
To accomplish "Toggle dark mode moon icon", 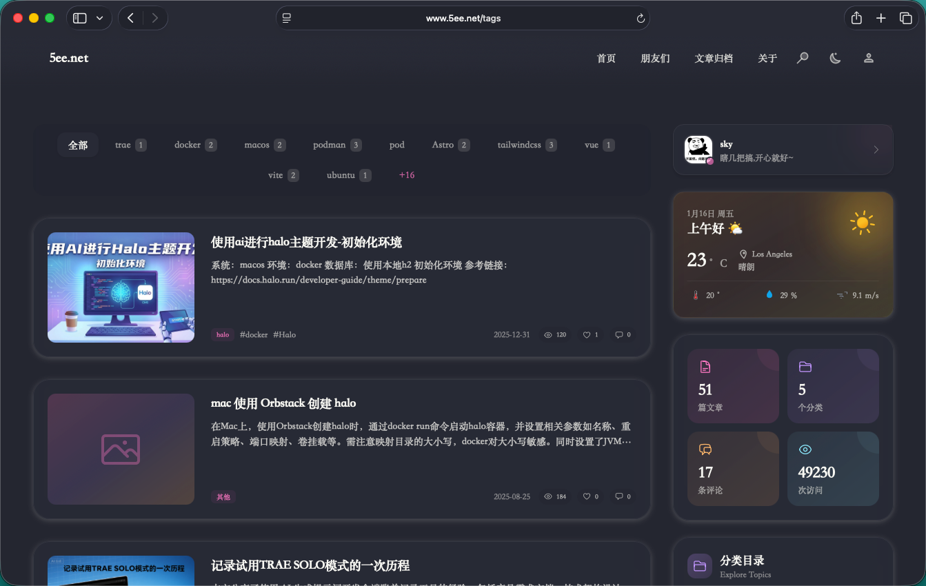I will coord(835,58).
